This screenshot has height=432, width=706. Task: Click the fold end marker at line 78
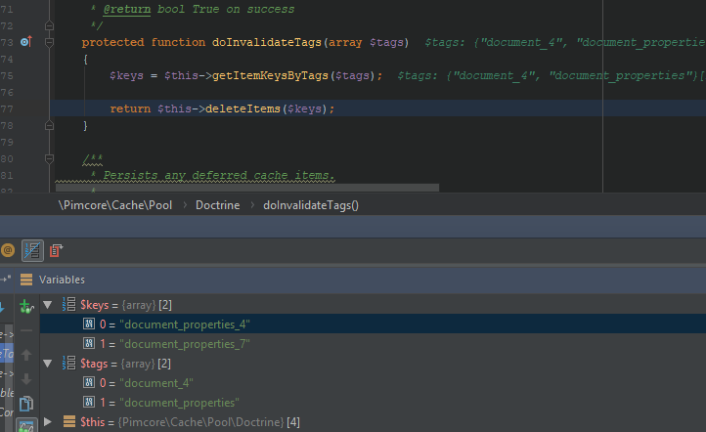[50, 125]
